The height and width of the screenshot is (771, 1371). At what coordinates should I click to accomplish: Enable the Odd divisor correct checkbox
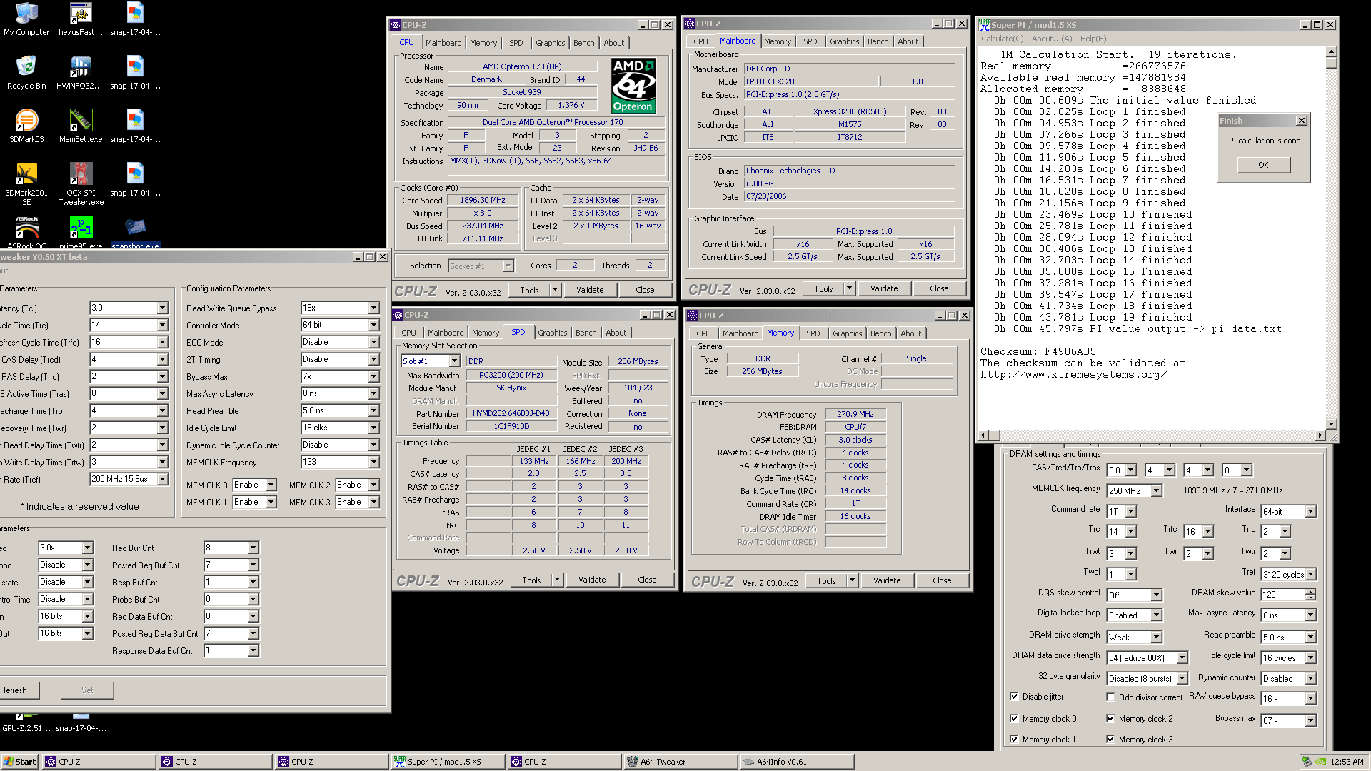1110,697
